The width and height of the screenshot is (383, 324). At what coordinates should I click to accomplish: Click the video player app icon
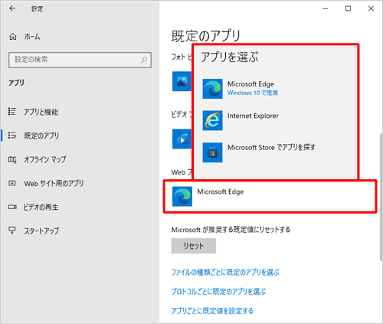click(182, 139)
